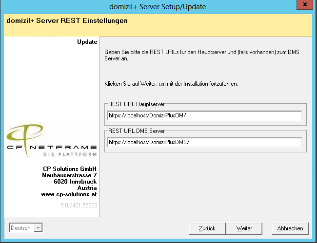Click the 'Geben Sie bitte die REST URLs' instruction text
The image size is (317, 243).
coord(202,55)
